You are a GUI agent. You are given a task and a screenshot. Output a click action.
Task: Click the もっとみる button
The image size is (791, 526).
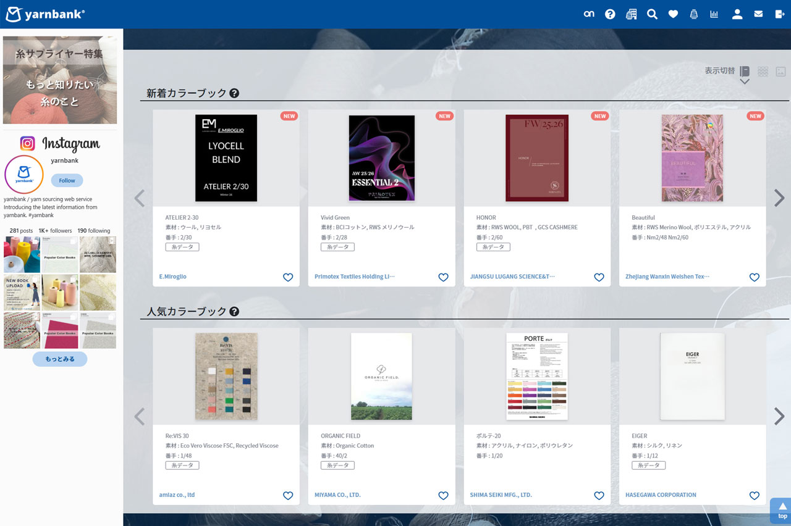[x=60, y=359]
